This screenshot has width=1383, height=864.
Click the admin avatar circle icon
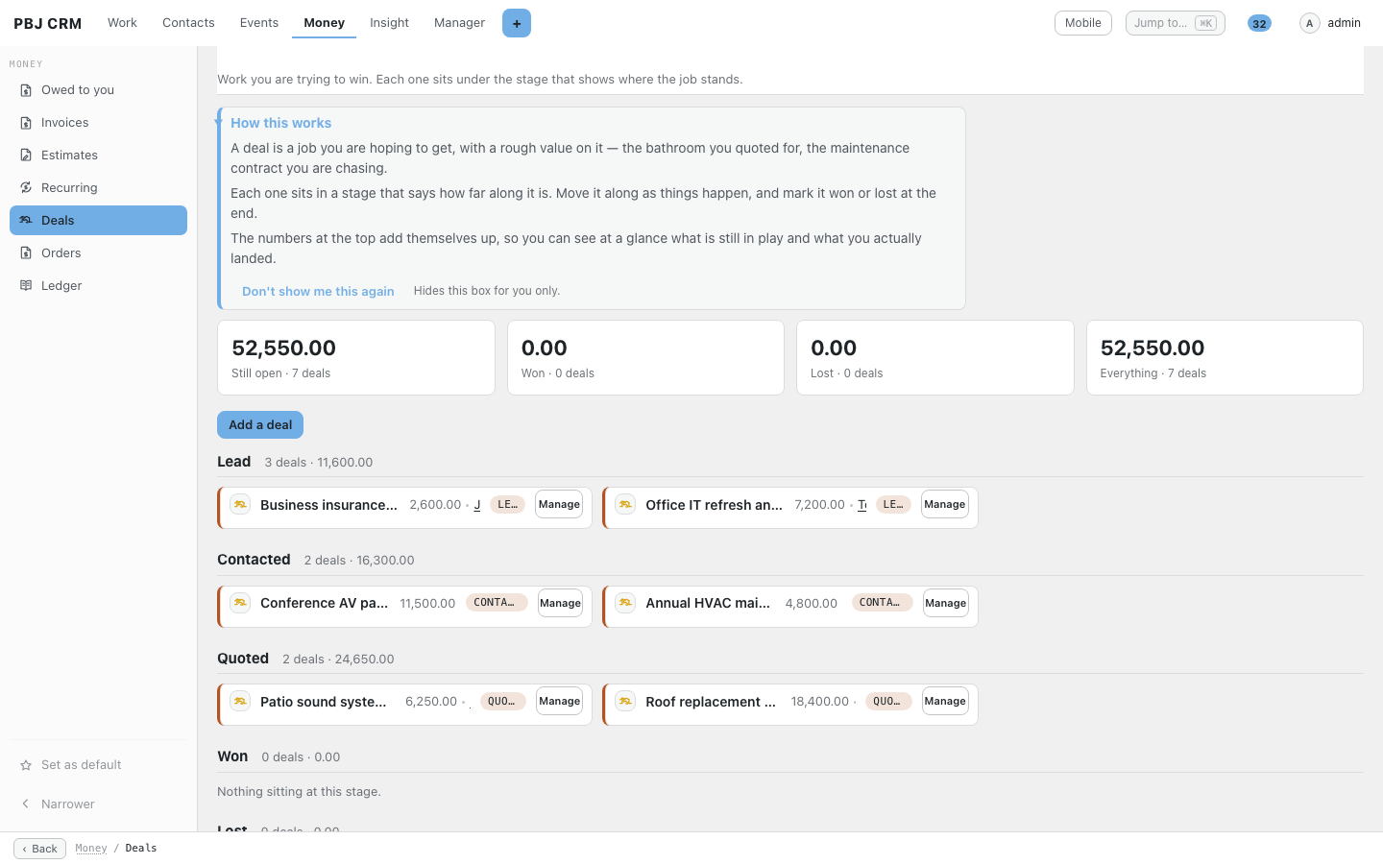(1309, 23)
